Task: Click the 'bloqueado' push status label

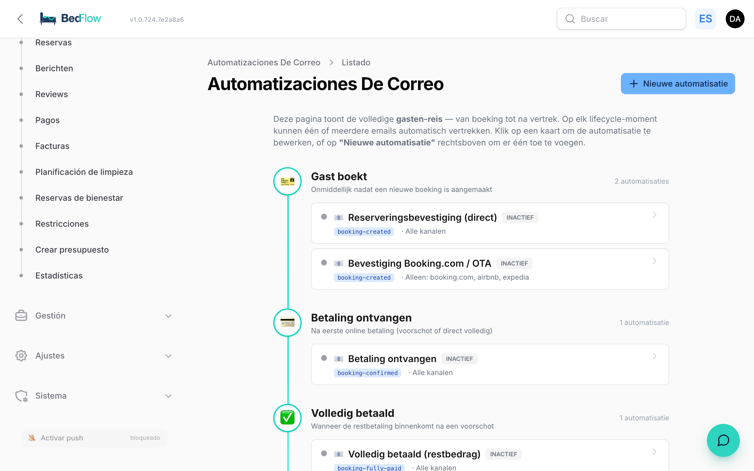Action: click(145, 438)
